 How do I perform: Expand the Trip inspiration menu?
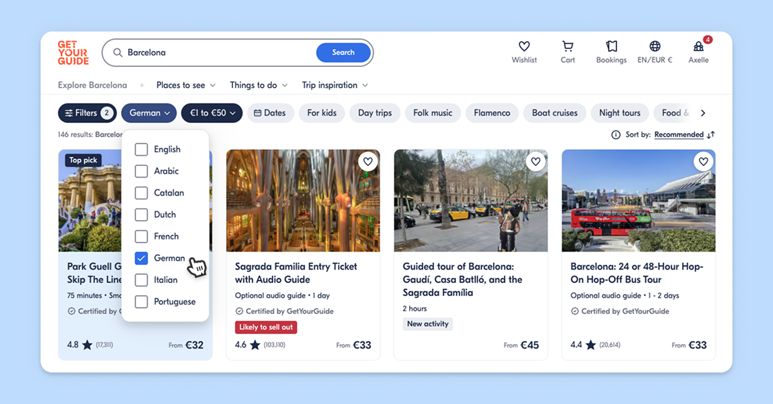[335, 85]
